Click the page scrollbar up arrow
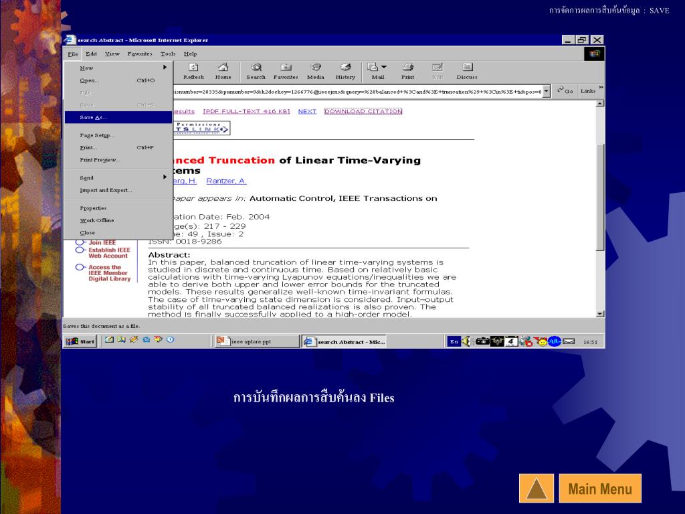Viewport: 685px width, 514px height. click(600, 104)
